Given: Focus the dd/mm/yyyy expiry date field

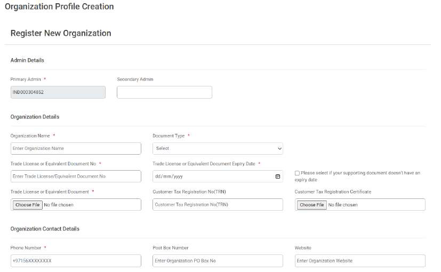Looking at the screenshot, I should pyautogui.click(x=218, y=177).
